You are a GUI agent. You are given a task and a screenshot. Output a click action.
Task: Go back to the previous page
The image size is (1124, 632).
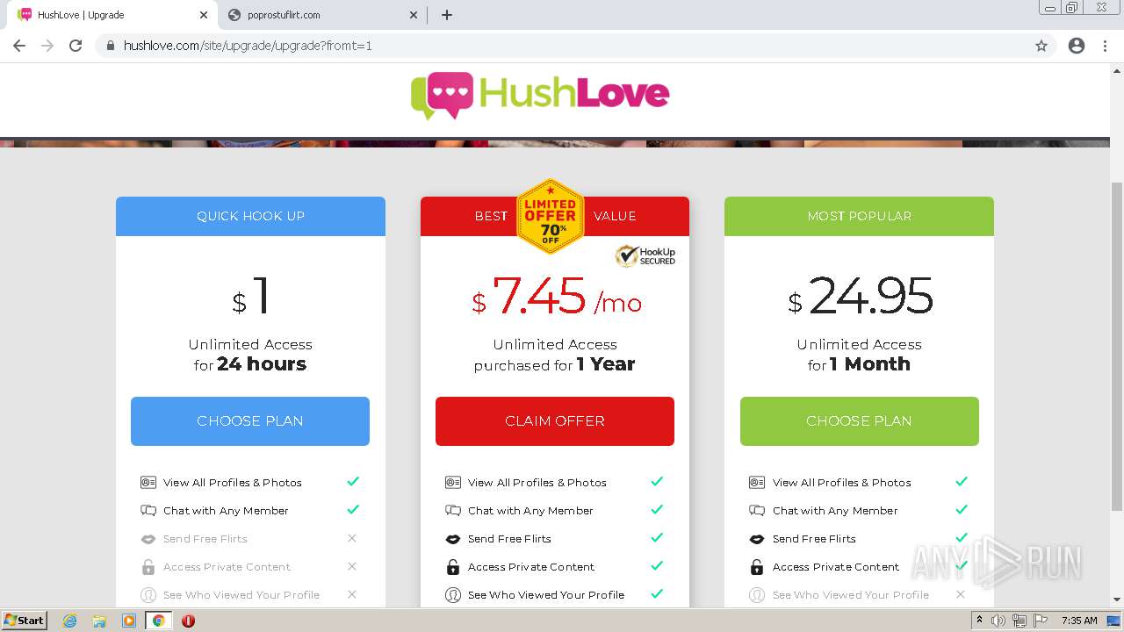(x=19, y=46)
